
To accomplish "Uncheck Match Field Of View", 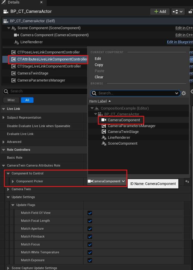I will point(90,213).
